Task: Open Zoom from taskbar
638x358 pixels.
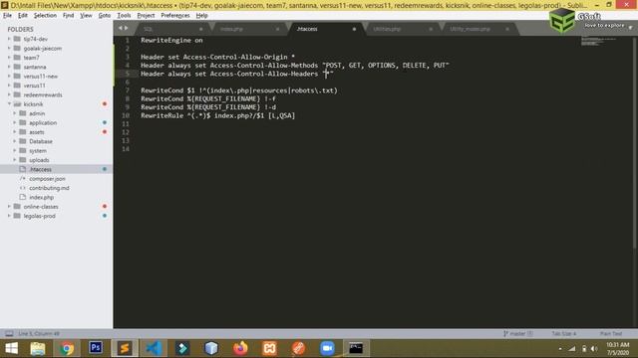Action: pos(327,348)
